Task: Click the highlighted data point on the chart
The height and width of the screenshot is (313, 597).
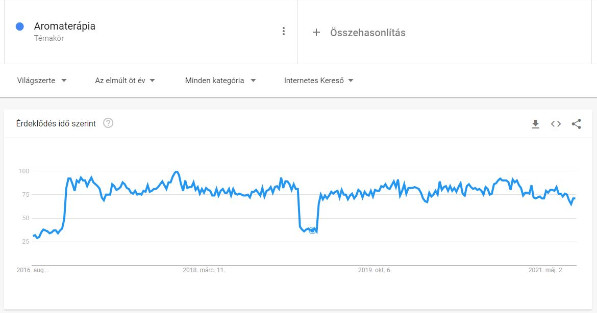Action: (312, 230)
